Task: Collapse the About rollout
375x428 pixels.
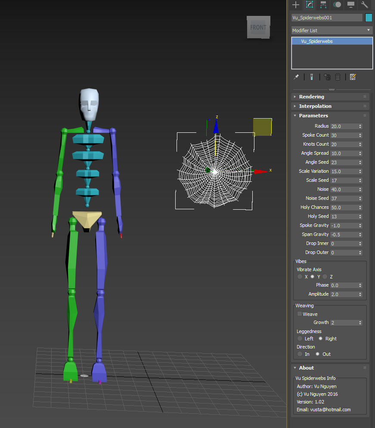Action: (x=306, y=368)
